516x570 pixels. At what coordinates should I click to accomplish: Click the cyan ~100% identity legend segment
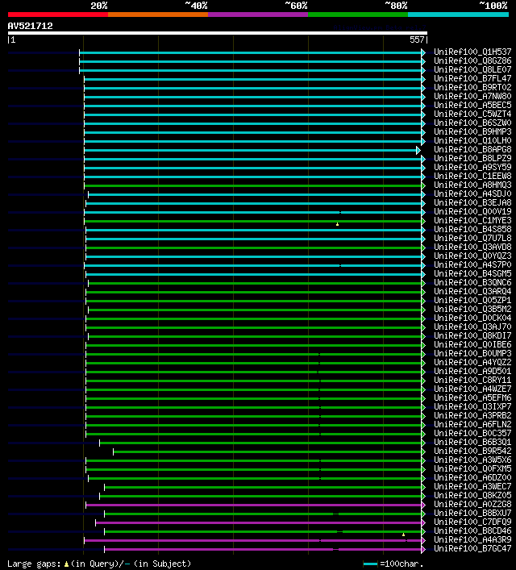pos(458,15)
